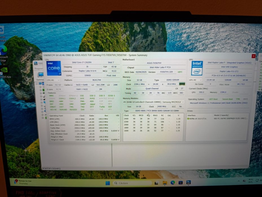
Task: Click the 4122 MCU value
Action: pyautogui.click(x=114, y=71)
